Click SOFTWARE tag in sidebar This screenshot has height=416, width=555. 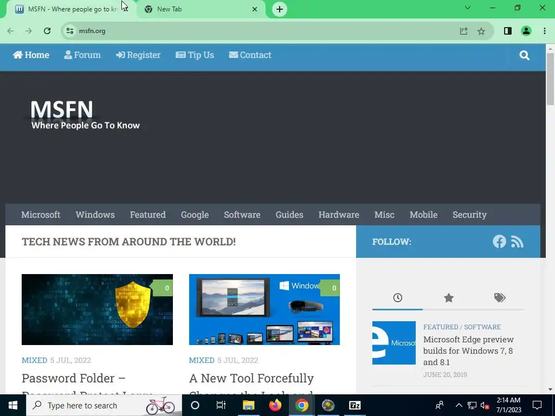(482, 327)
